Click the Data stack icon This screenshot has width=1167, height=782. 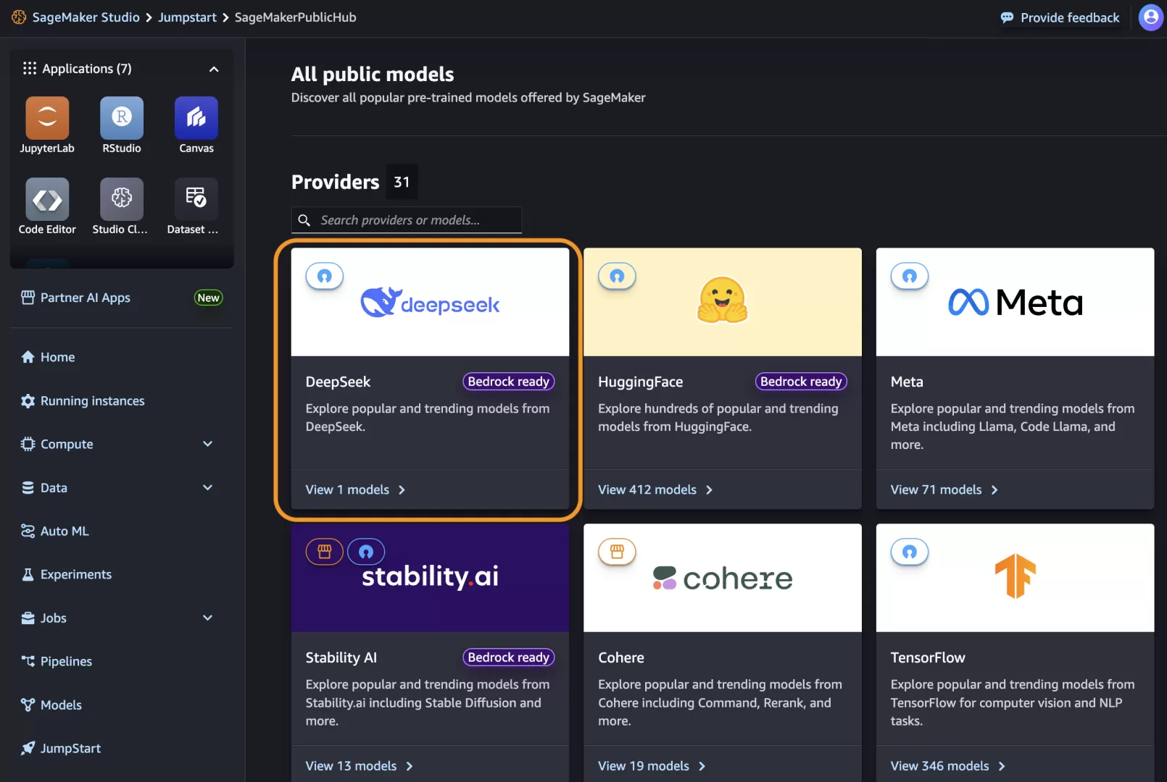pos(28,487)
